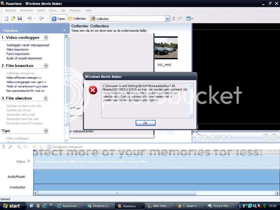This screenshot has width=280, height=210.
Task: Click the Open Project folder icon
Action: tap(13, 19)
